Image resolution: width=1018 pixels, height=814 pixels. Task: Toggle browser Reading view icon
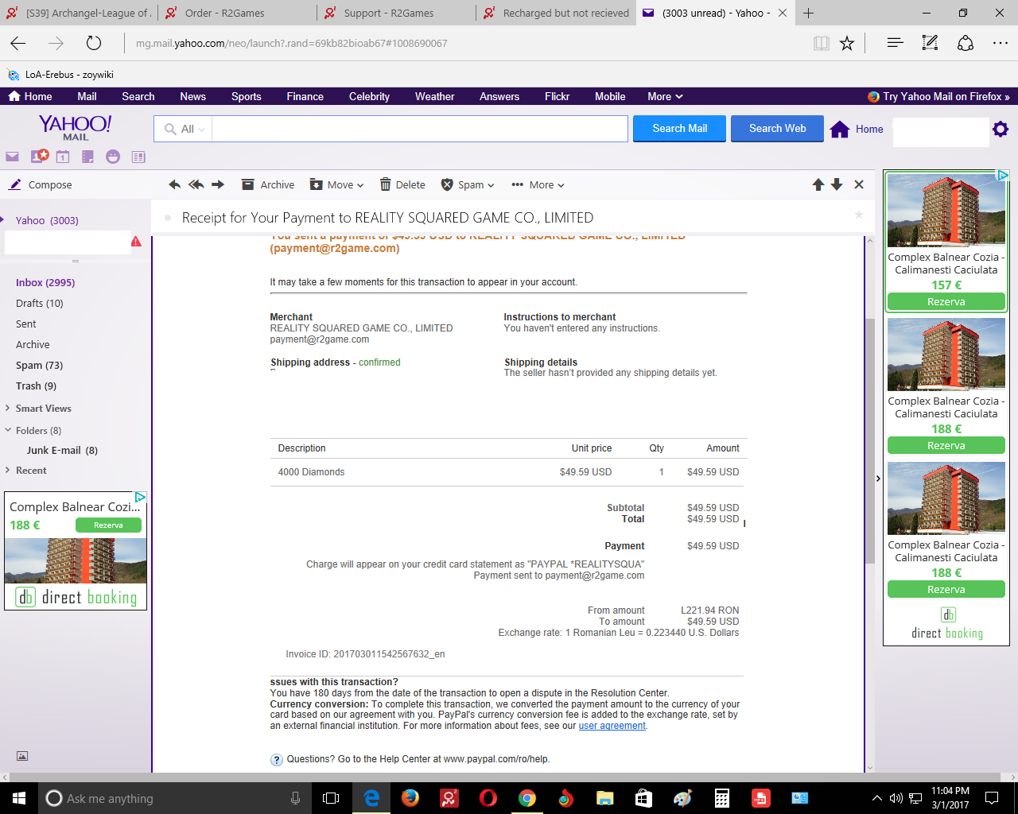822,44
